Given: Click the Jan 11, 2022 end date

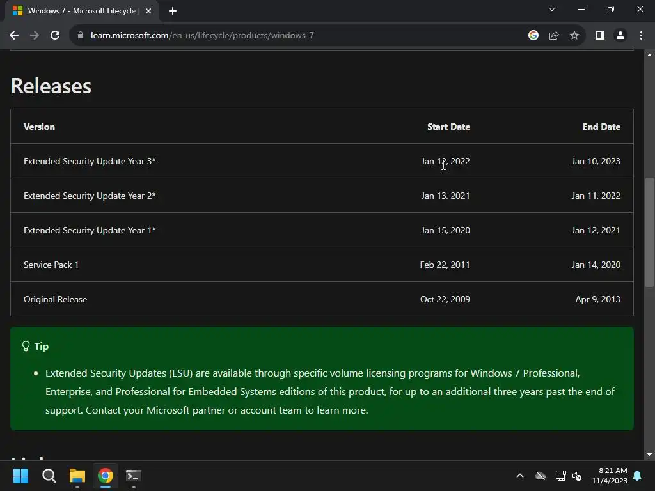Looking at the screenshot, I should click(x=596, y=196).
